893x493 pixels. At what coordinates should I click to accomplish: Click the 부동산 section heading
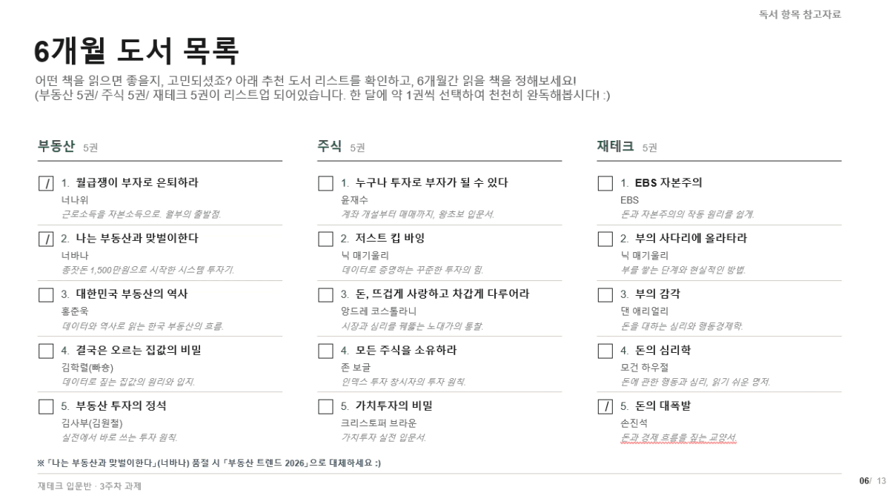coord(56,146)
